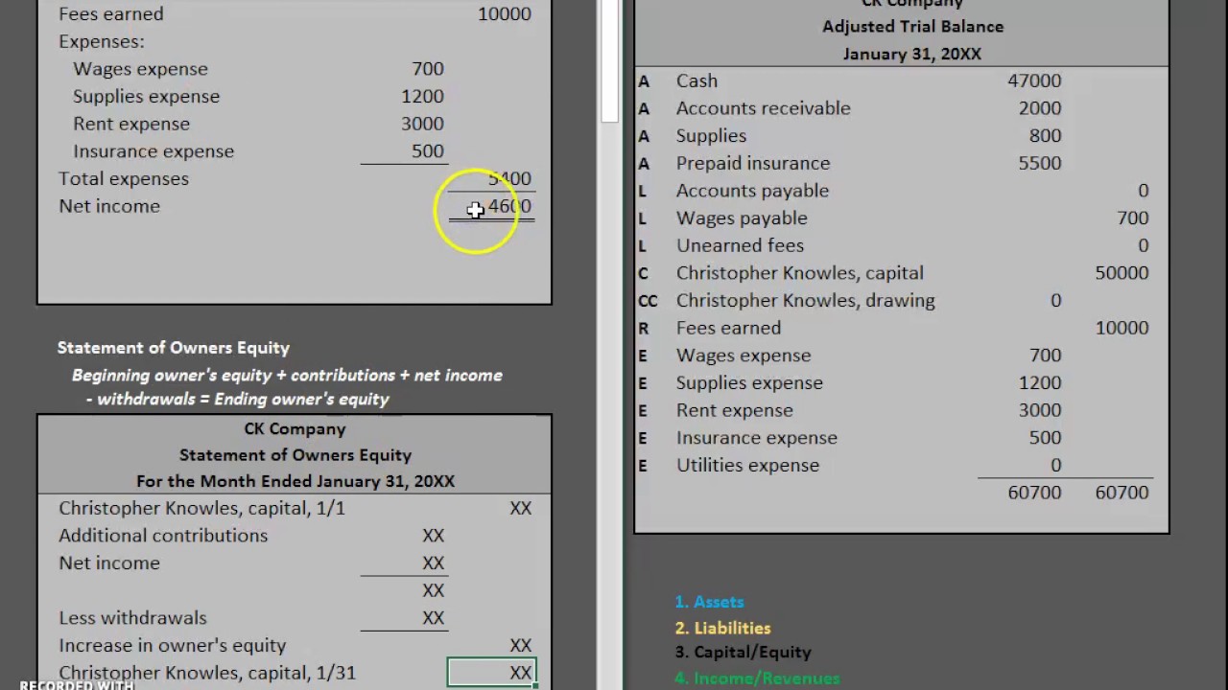Click 'For the Month Ended January 31, 20XX'
The height and width of the screenshot is (690, 1228).
pyautogui.click(x=295, y=481)
